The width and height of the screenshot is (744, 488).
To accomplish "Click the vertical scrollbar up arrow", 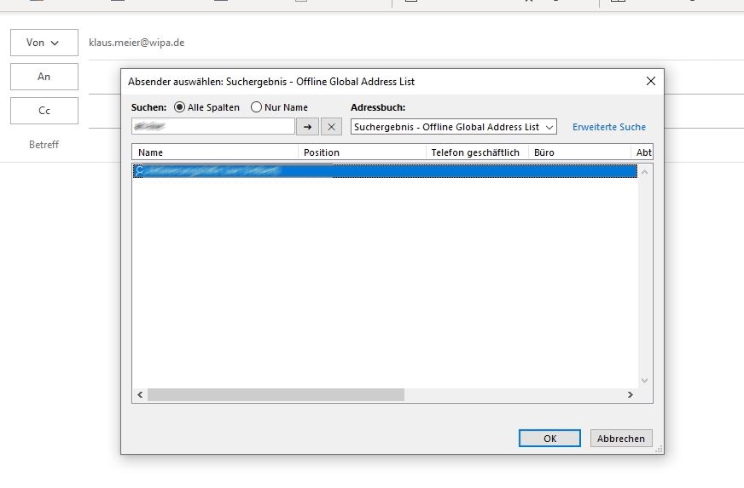I will (644, 172).
